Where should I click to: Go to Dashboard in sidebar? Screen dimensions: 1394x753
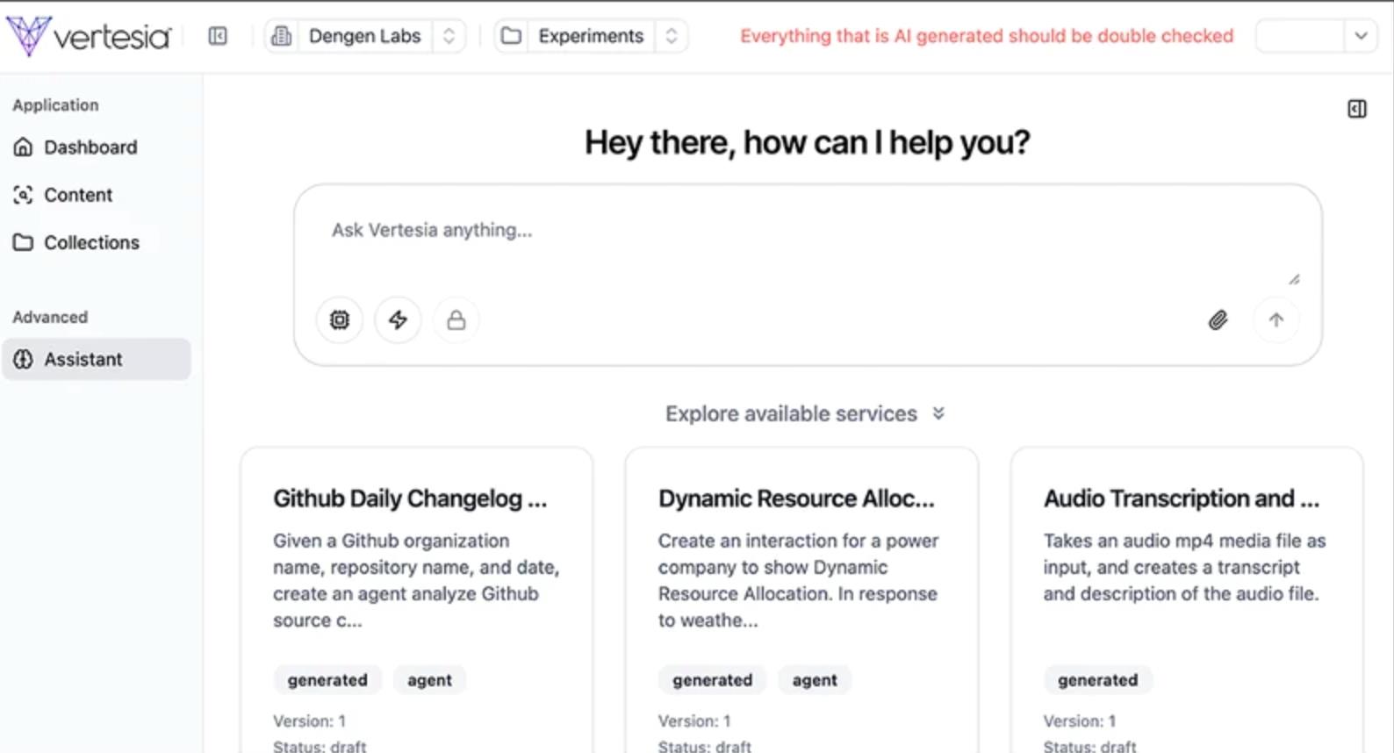[x=90, y=147]
